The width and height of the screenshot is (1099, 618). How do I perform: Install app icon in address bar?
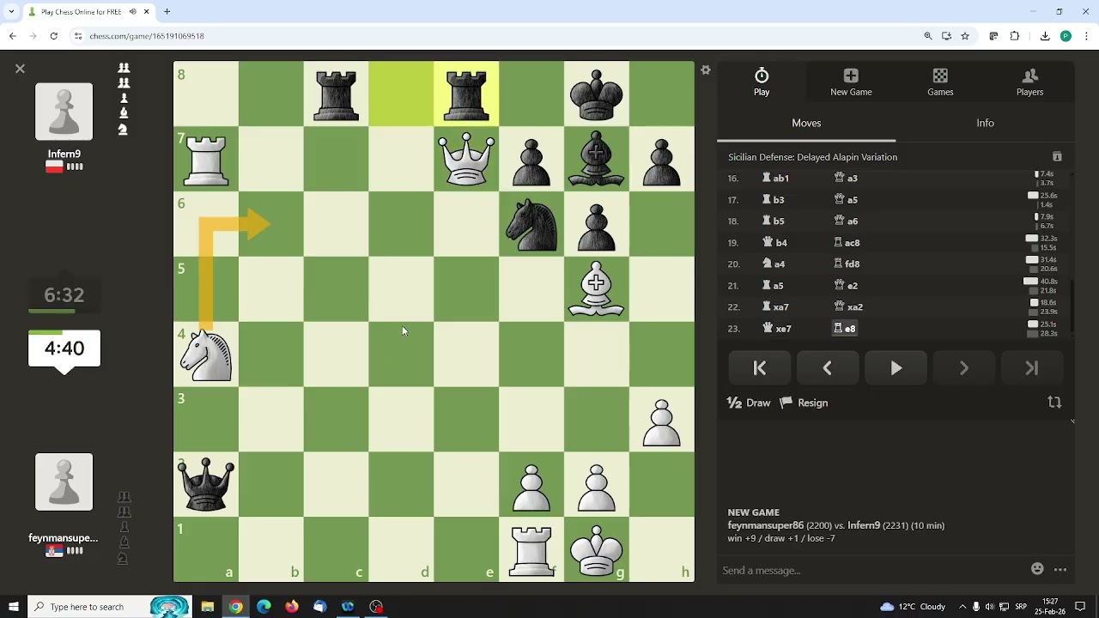[x=946, y=36]
